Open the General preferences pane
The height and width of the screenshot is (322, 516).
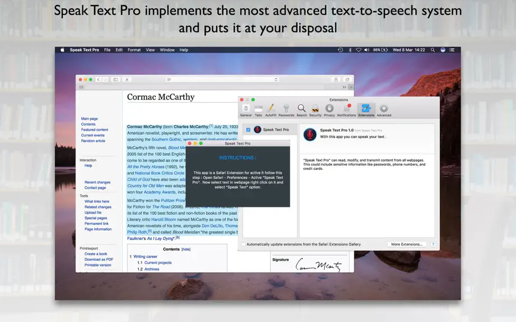[246, 110]
